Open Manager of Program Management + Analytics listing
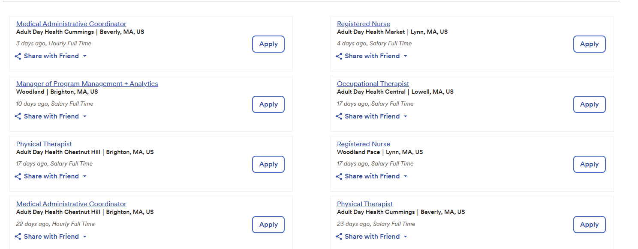 pos(87,84)
